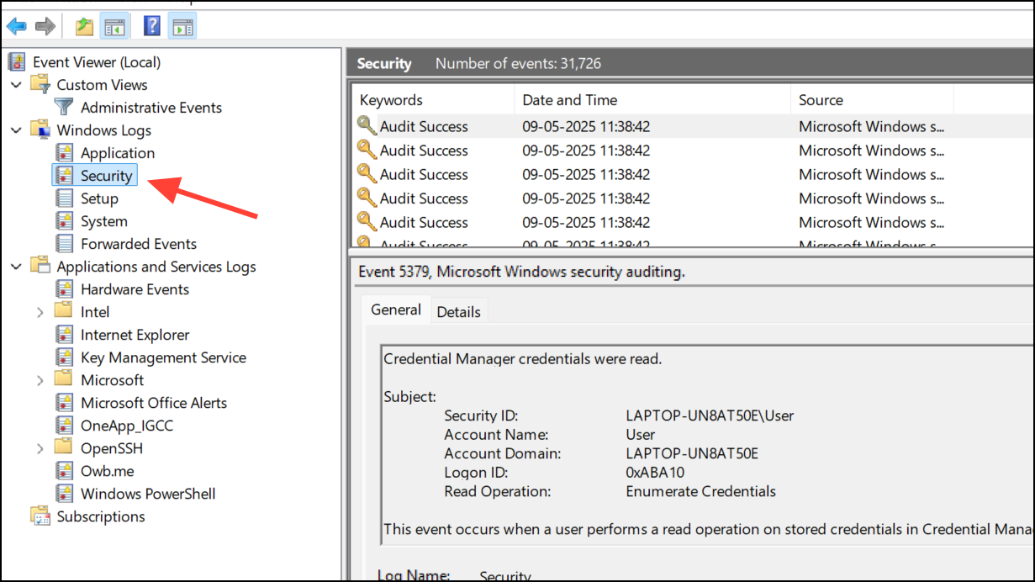
Task: Toggle the Show/Hide Action Pane icon
Action: tap(182, 27)
